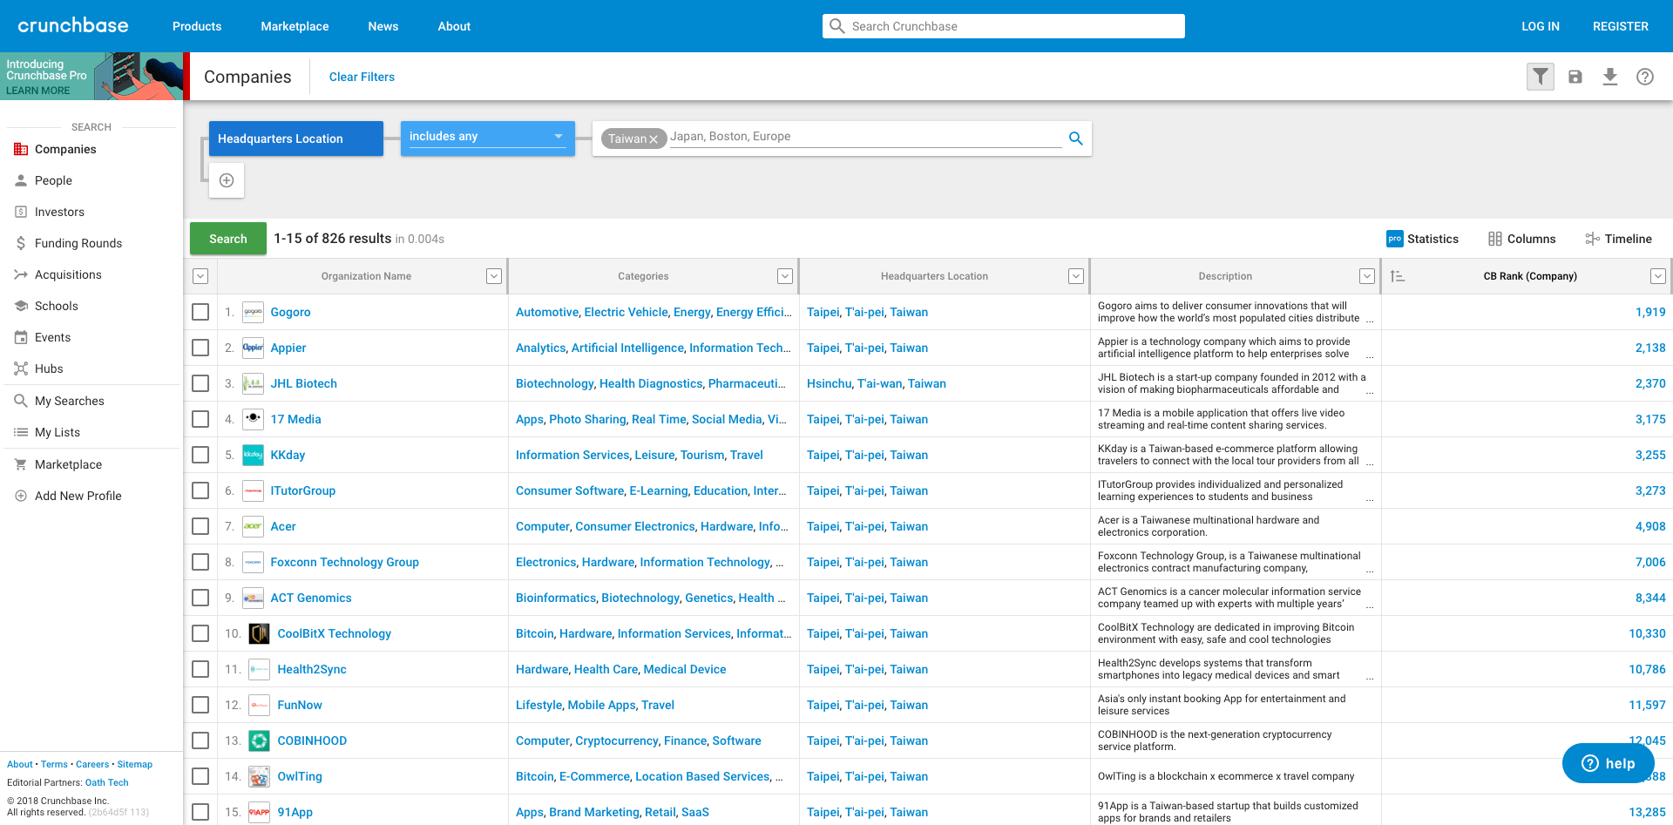Click the CoolBitX Technology logo

click(x=260, y=633)
